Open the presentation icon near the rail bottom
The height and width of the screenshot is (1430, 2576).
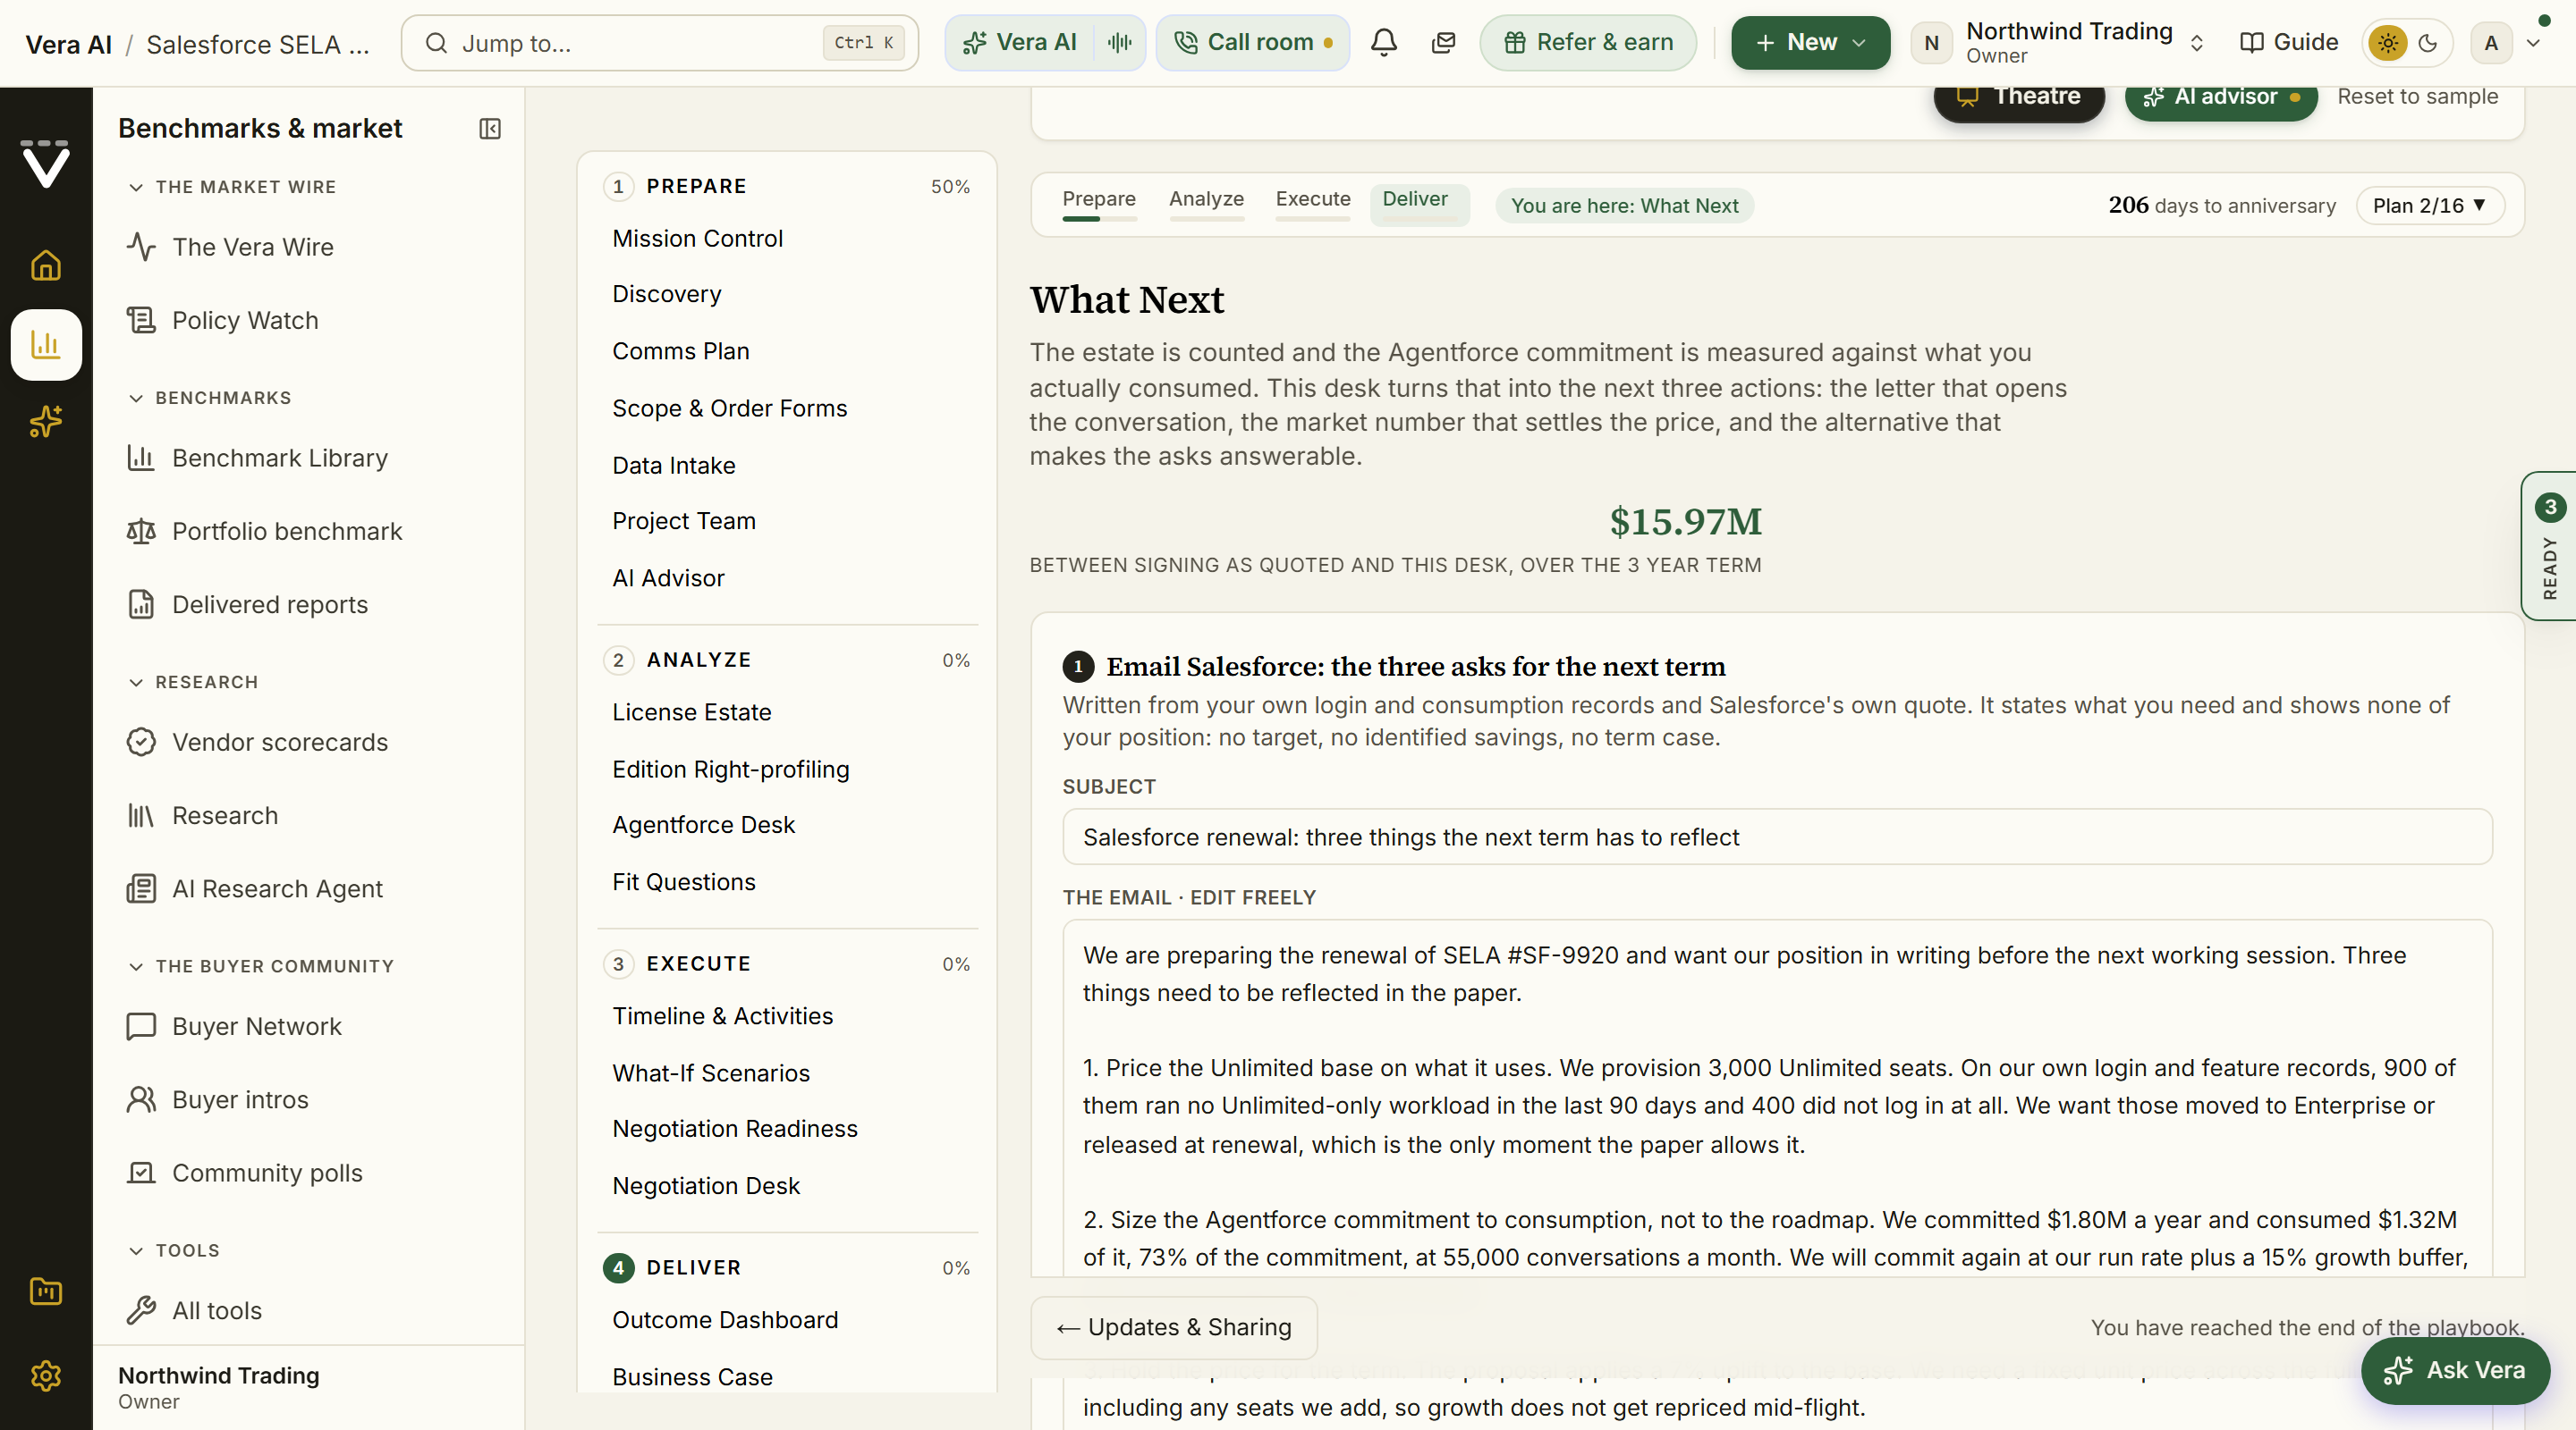point(46,1291)
